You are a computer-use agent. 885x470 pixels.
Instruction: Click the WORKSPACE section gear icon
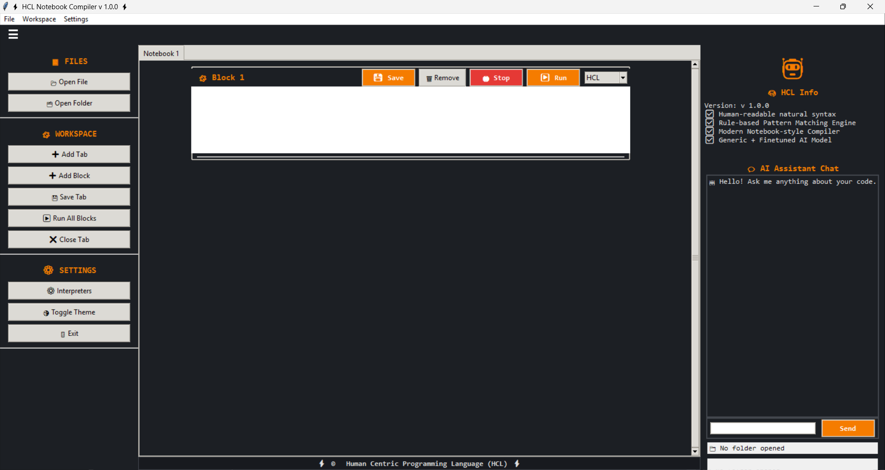coord(46,135)
